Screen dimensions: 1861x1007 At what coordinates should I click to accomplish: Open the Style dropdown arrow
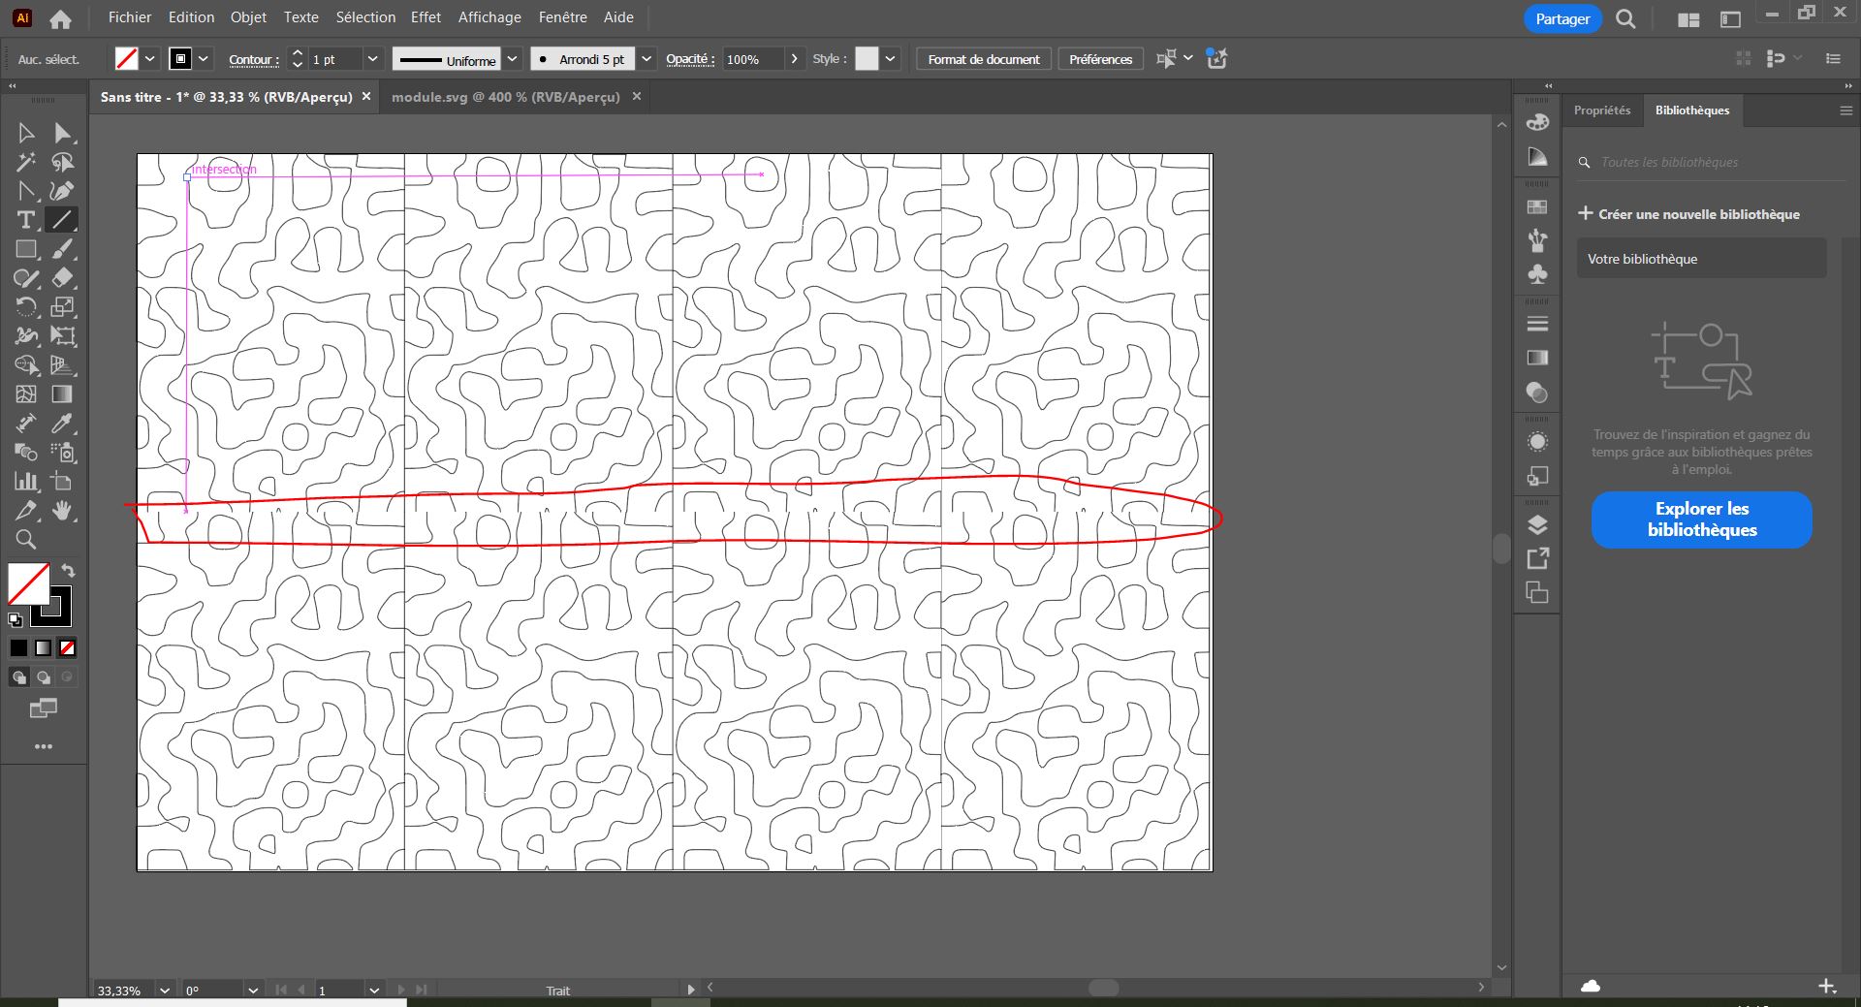pos(891,59)
